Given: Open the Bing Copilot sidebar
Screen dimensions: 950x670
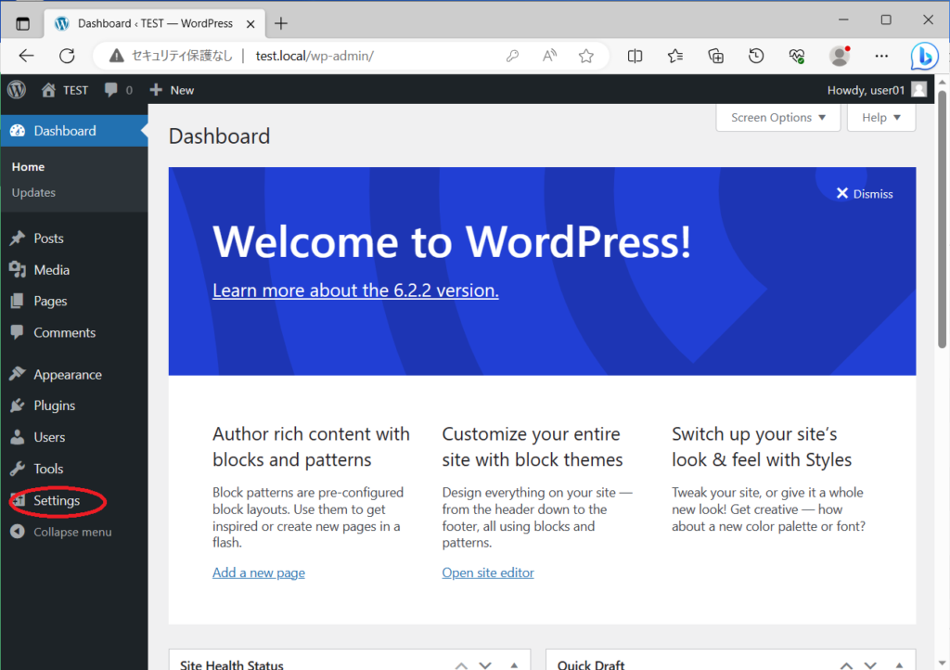Looking at the screenshot, I should [925, 57].
